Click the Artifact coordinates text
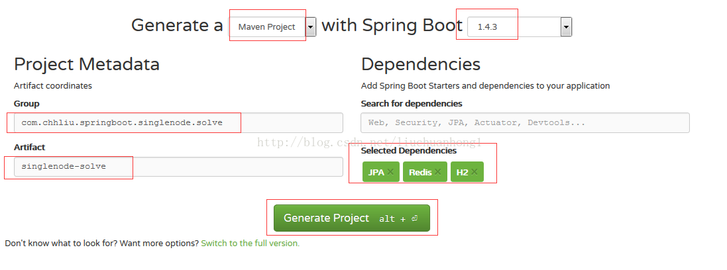The image size is (727, 270). (53, 85)
